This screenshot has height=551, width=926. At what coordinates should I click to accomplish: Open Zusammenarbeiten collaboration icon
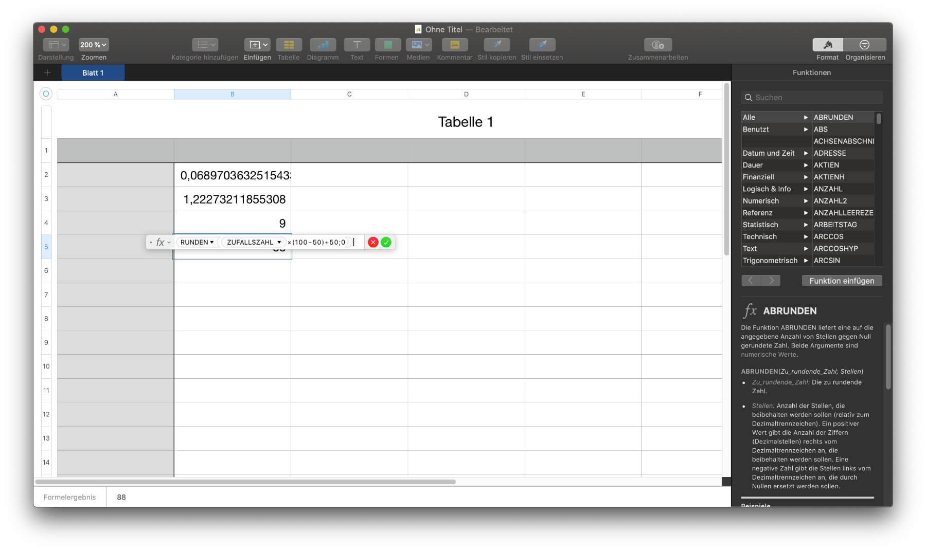[x=657, y=45]
